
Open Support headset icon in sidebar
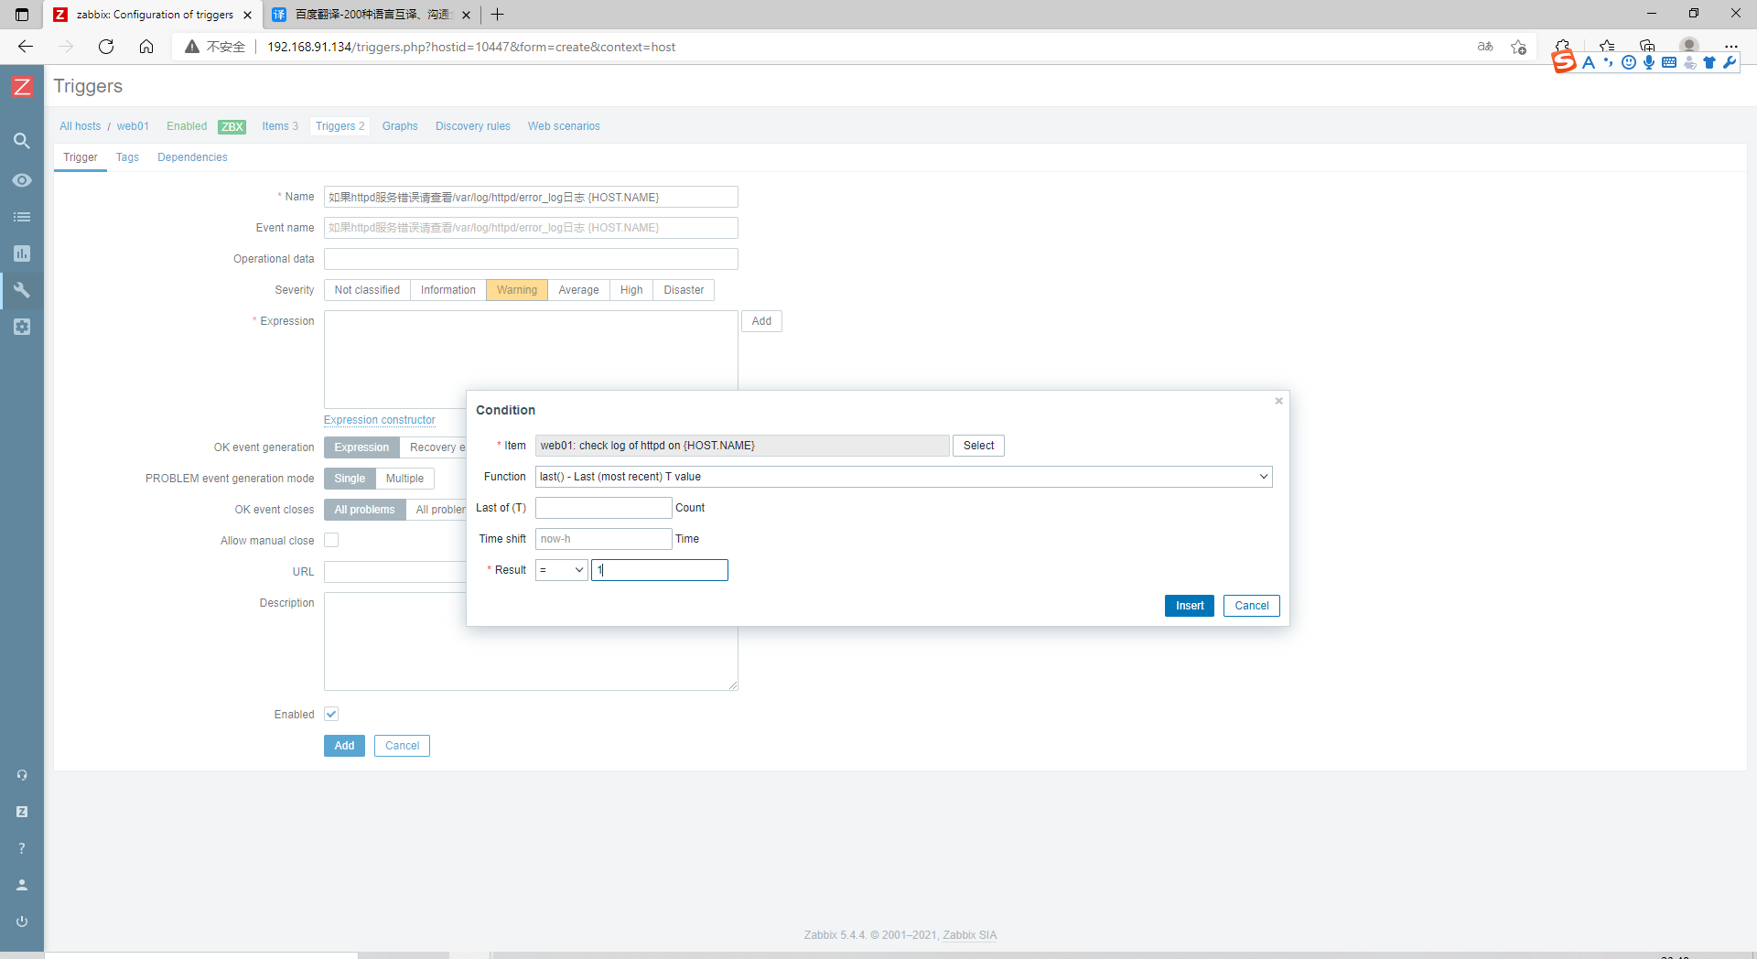click(x=22, y=775)
